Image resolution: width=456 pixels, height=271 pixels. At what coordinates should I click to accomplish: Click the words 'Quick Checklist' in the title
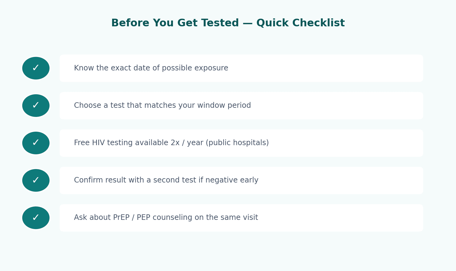pos(301,23)
